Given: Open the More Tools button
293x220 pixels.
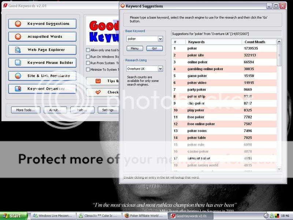Looking at the screenshot, I should pyautogui.click(x=26, y=110).
